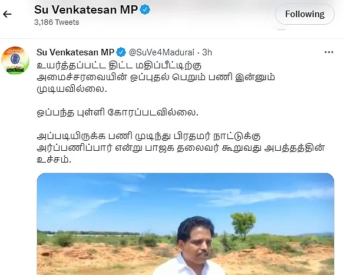Image resolution: width=344 pixels, height=275 pixels.
Task: Click the word முடியவில்லை in the tweet
Action: click(x=71, y=89)
